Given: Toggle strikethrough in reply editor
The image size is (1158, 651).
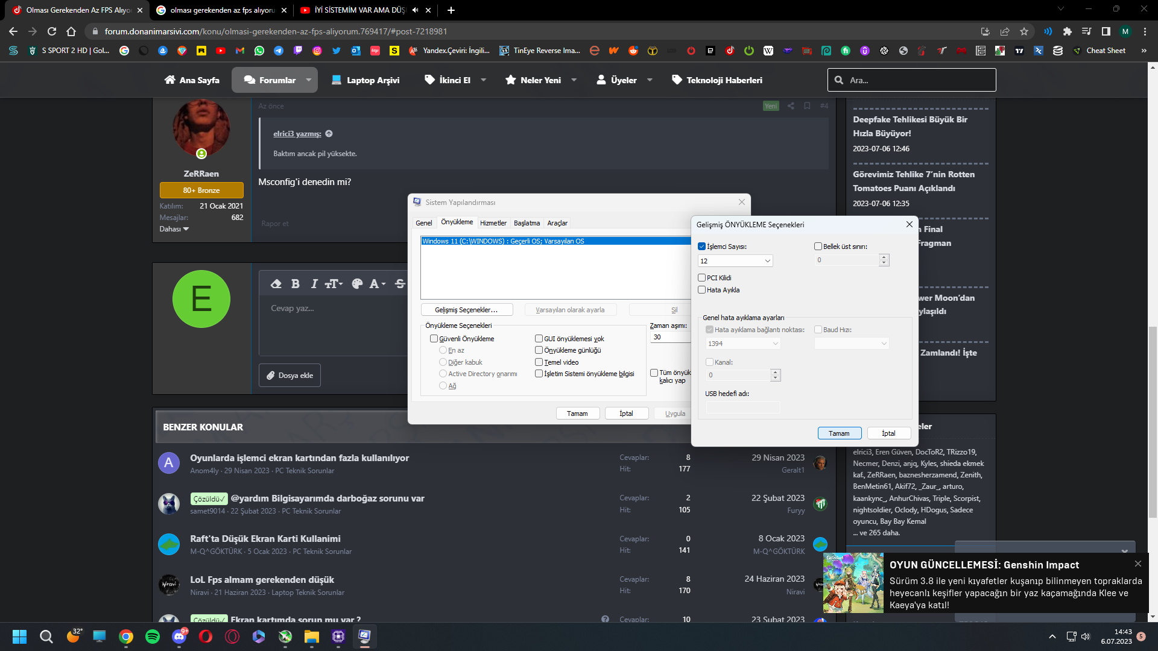Looking at the screenshot, I should (x=400, y=284).
